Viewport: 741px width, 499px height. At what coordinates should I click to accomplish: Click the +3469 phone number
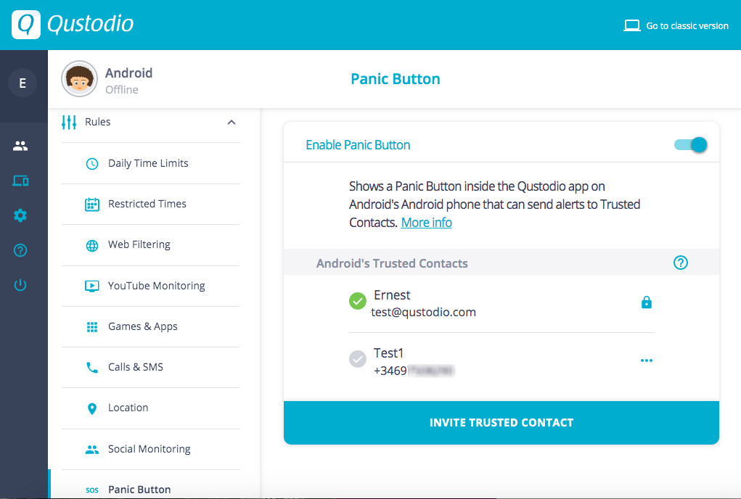pyautogui.click(x=414, y=371)
